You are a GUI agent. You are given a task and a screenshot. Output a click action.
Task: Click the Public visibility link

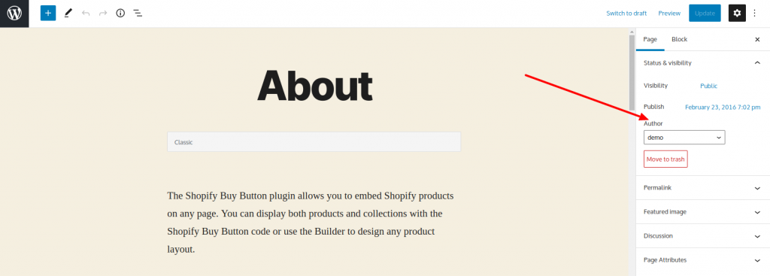(x=708, y=86)
